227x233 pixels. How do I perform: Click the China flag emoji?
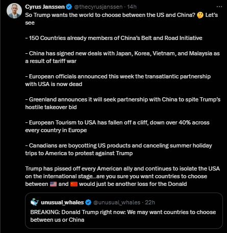tap(74, 184)
